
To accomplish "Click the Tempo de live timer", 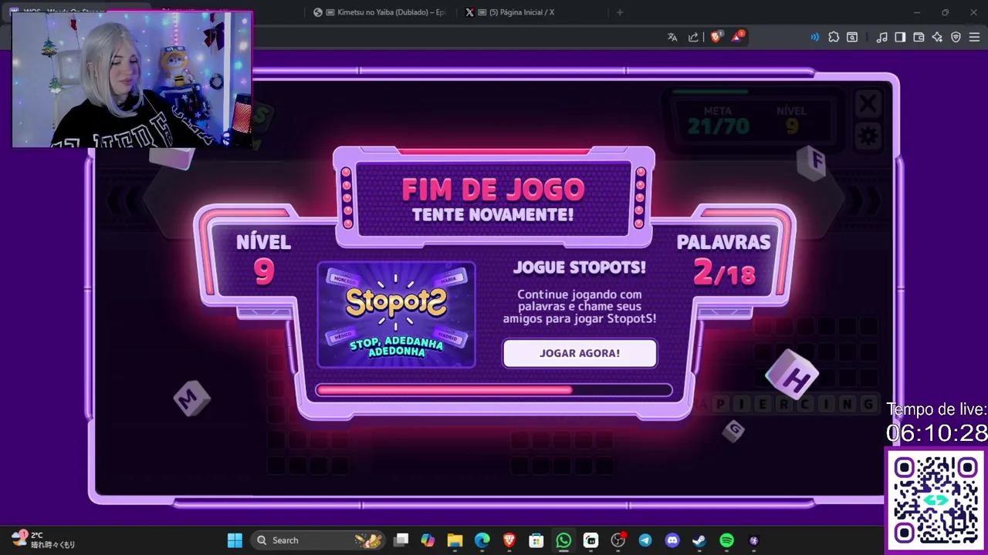I will click(x=936, y=422).
